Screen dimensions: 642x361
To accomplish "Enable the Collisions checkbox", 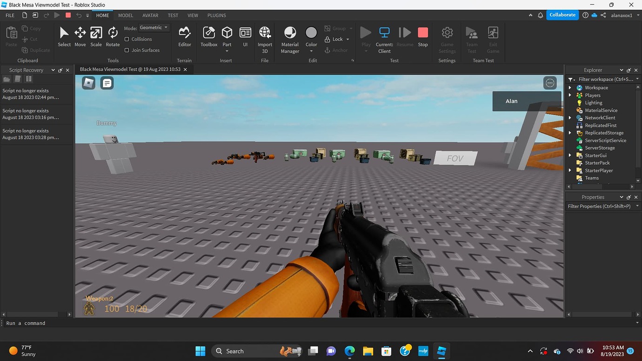I will tap(127, 39).
